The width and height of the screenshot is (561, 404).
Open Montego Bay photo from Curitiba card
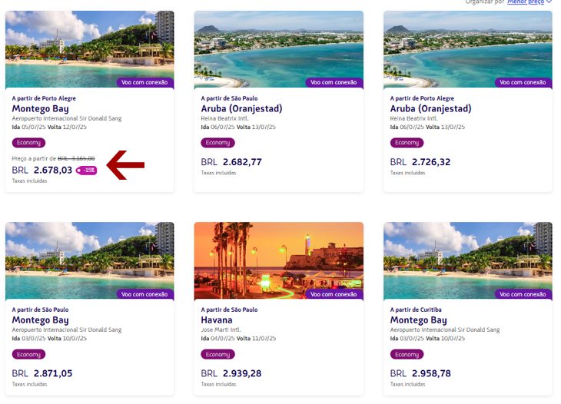tap(467, 260)
